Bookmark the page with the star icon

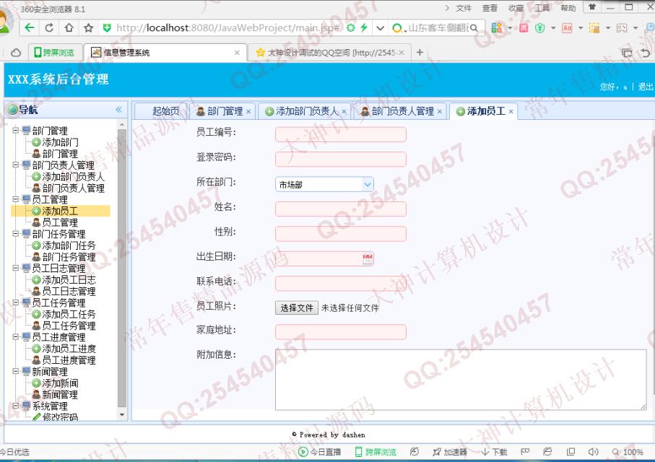(x=88, y=28)
